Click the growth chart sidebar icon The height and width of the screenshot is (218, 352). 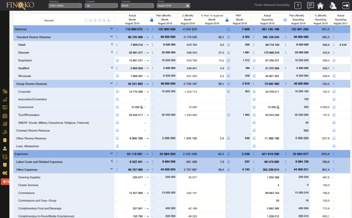(5, 99)
